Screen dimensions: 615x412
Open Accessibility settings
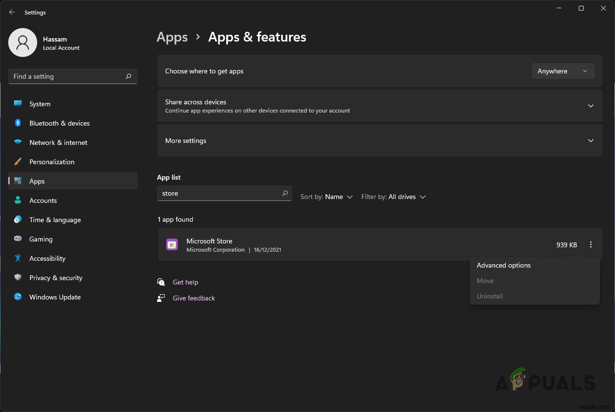tap(47, 258)
